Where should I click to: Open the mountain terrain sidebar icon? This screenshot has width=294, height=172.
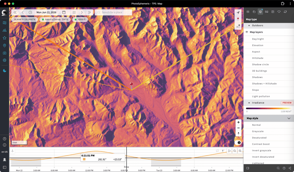tap(4, 30)
